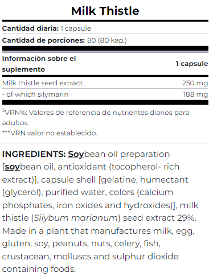Click the sulphur dioxide allergen text
209x277 pixels.
click(x=145, y=257)
